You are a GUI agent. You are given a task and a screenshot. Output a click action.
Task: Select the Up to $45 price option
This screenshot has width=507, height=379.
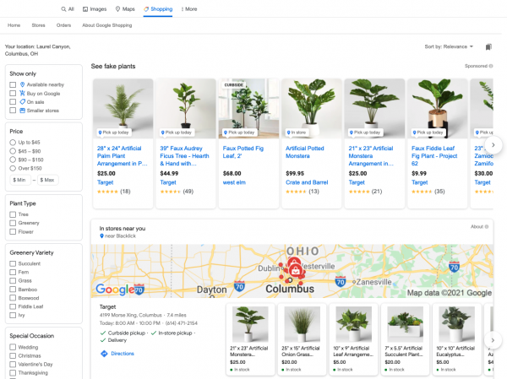click(13, 142)
